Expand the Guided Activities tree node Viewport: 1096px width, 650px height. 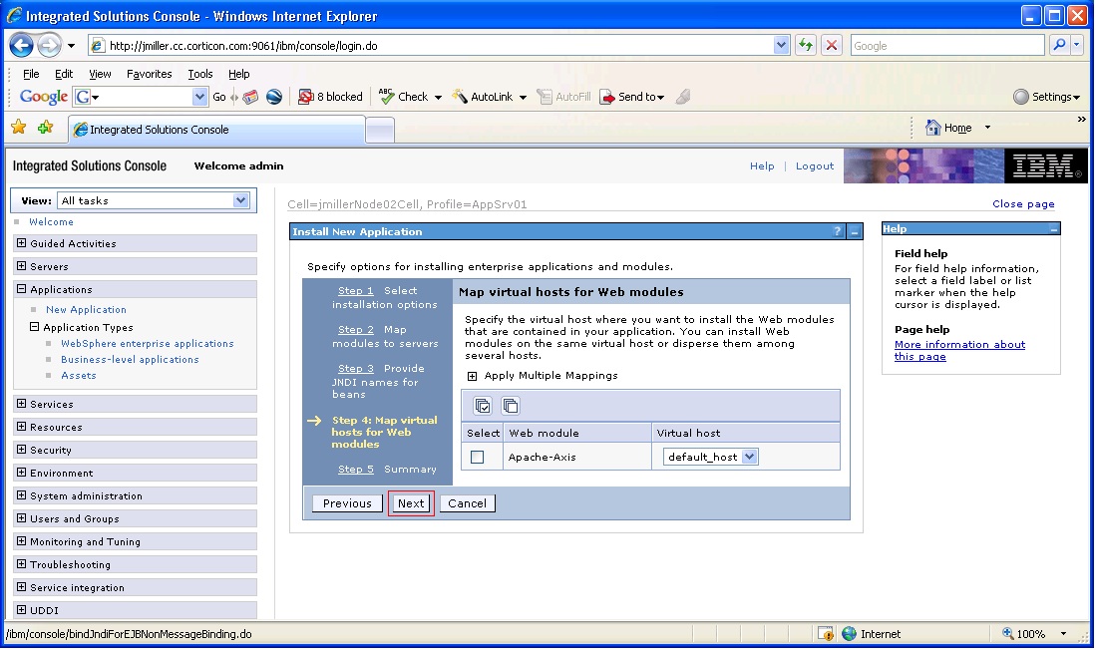(22, 243)
